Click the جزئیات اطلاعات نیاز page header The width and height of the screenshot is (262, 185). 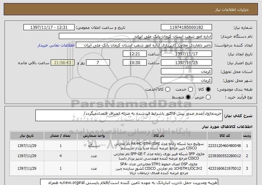click(131, 10)
